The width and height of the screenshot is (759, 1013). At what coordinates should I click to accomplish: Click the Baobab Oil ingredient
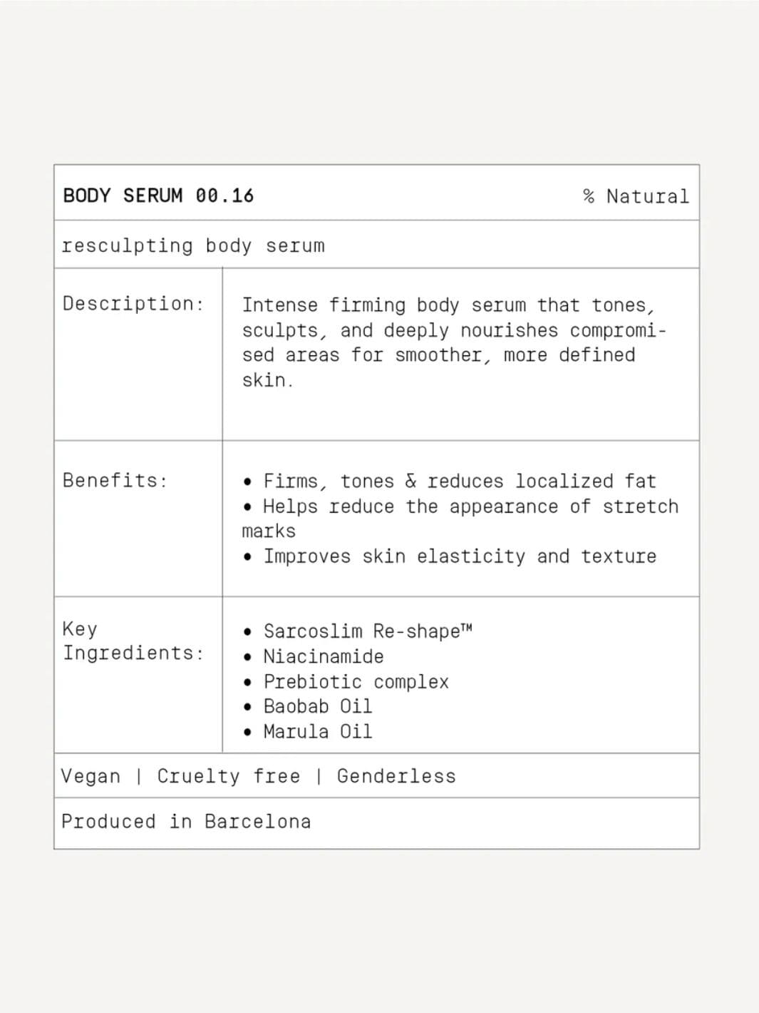pos(317,706)
